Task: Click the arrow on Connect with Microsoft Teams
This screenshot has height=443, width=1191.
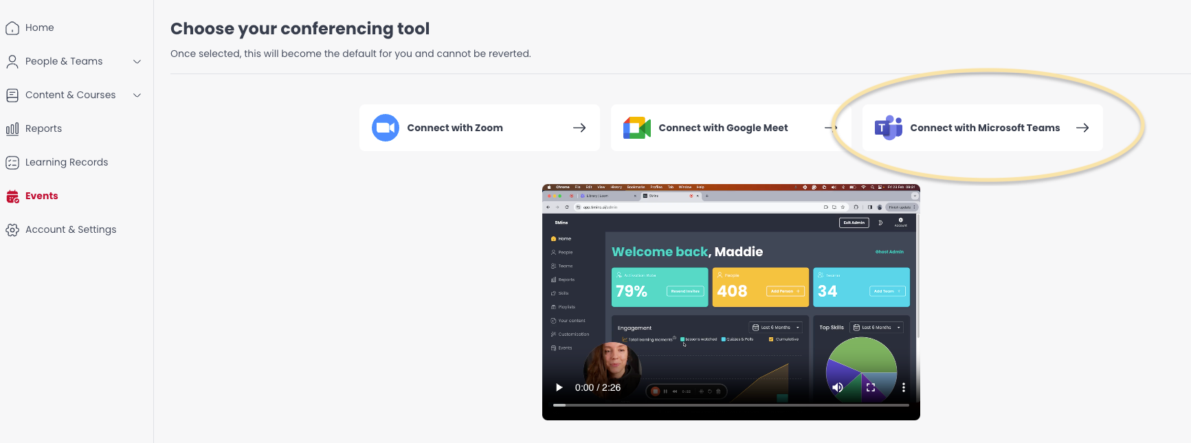Action: (x=1082, y=128)
